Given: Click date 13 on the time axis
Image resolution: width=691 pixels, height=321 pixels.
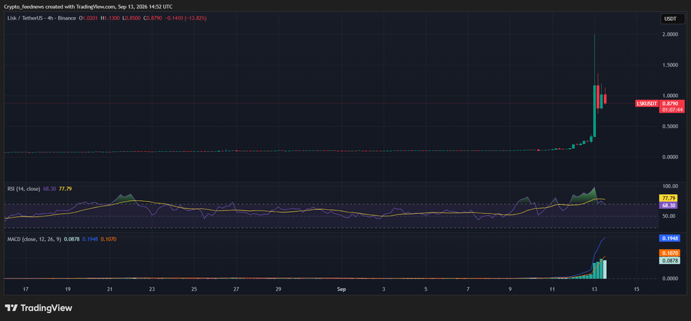Looking at the screenshot, I should coord(594,289).
